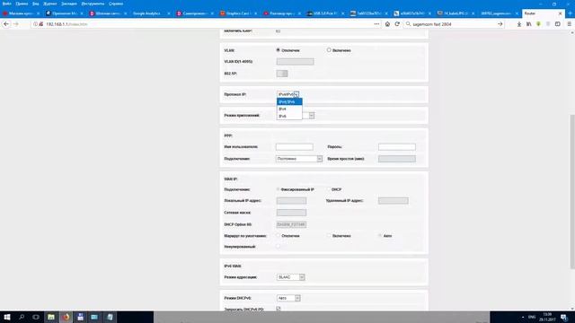Open the Справка menu
Viewport: 575px width, 323px height.
[116, 4]
